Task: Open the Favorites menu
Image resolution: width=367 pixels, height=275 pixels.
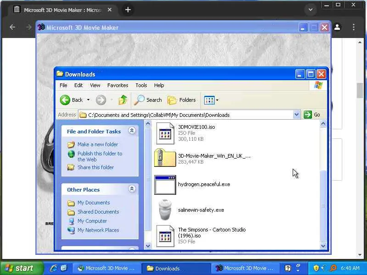Action: pyautogui.click(x=118, y=85)
